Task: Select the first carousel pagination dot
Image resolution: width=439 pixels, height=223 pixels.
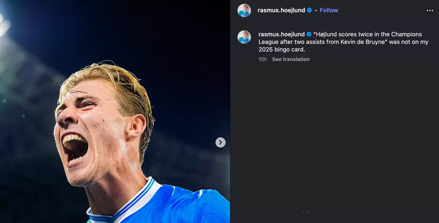Action: point(303,212)
